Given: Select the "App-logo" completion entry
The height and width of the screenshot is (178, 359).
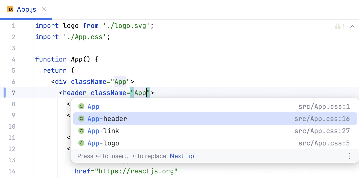Looking at the screenshot, I should (103, 143).
